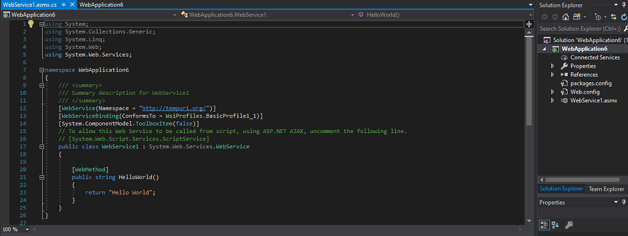Expand the WebService1.asmx node
628x236 pixels.
pos(552,100)
